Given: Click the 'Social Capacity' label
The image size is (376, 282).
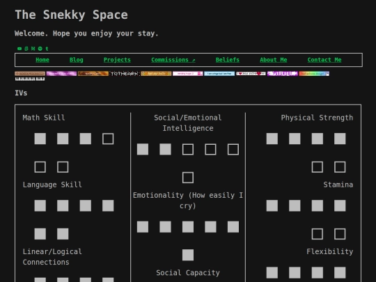Looking at the screenshot, I should point(188,273).
